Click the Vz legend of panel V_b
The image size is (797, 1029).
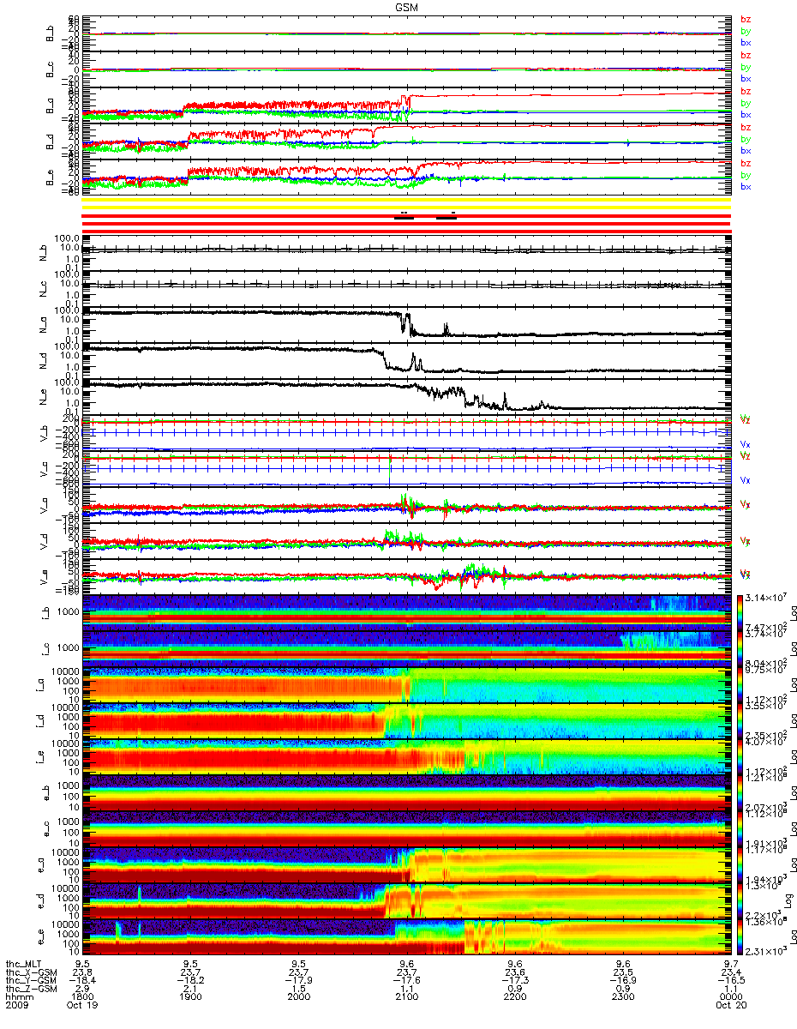(746, 418)
